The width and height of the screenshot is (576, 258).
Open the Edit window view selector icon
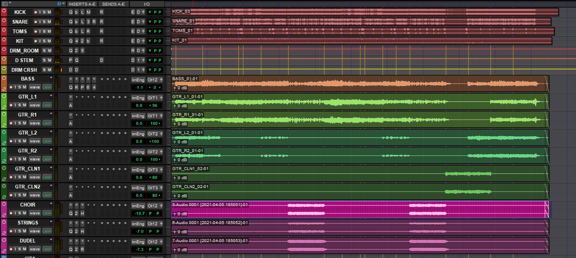click(x=5, y=4)
